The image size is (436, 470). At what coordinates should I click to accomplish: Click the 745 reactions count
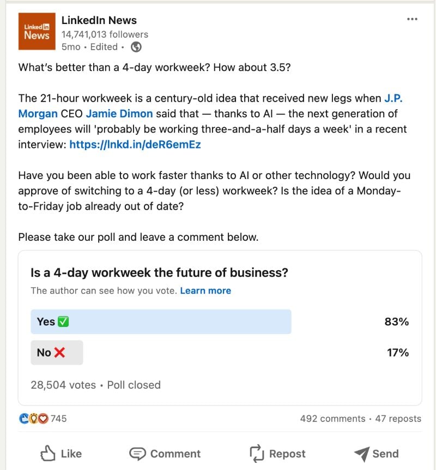59,419
